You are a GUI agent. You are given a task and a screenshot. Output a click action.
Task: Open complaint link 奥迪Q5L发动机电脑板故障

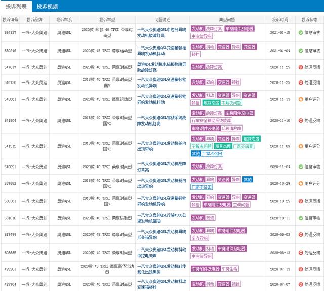(x=161, y=67)
